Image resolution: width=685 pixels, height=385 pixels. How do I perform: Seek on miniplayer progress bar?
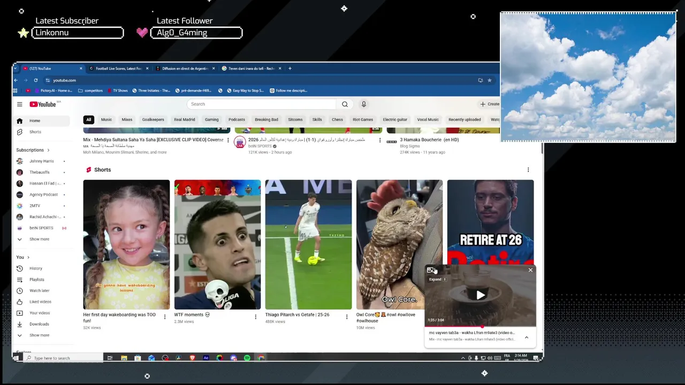coord(481,326)
